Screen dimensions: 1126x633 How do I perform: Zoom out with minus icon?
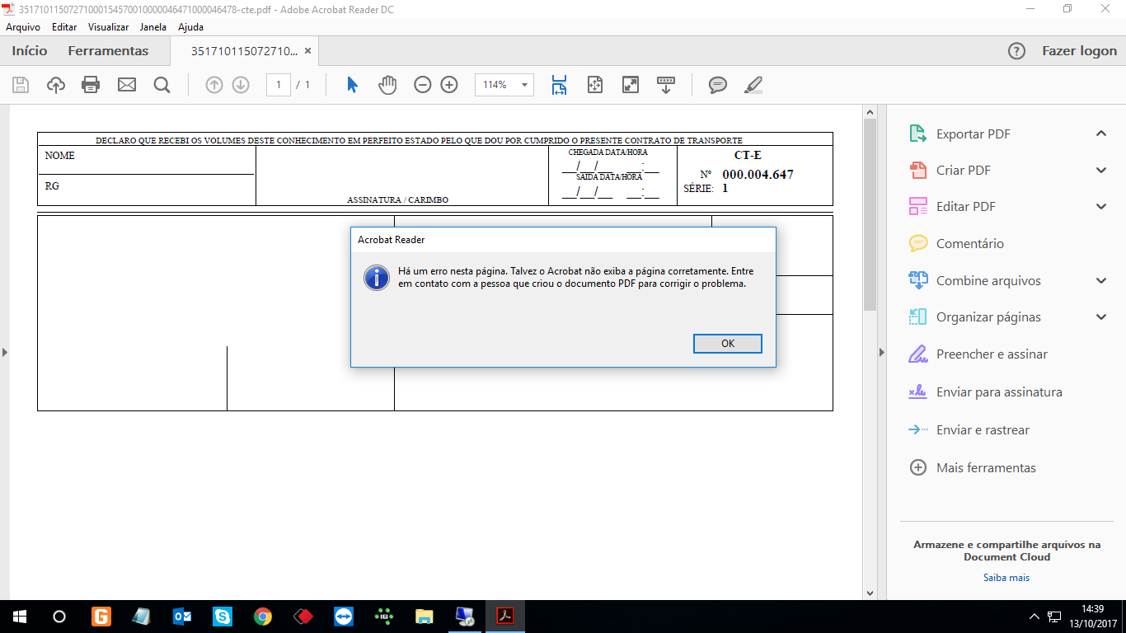pyautogui.click(x=423, y=84)
